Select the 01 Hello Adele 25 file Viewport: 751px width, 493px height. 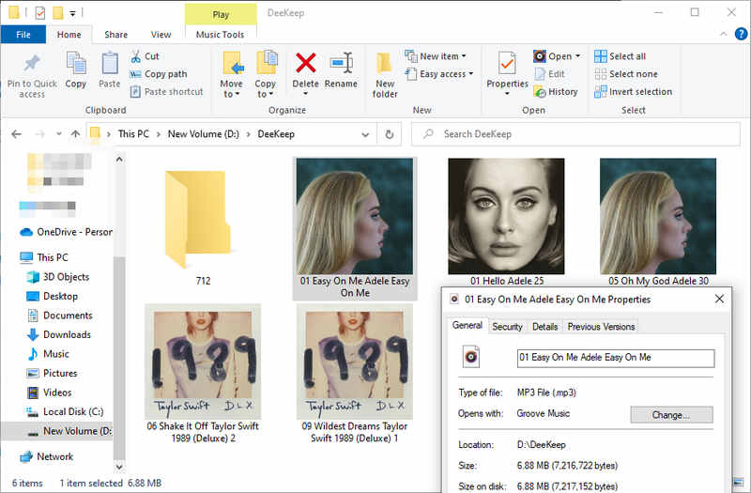(506, 223)
